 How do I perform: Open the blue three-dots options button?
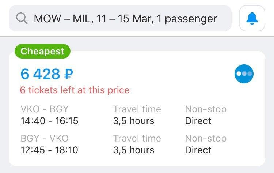(x=244, y=74)
